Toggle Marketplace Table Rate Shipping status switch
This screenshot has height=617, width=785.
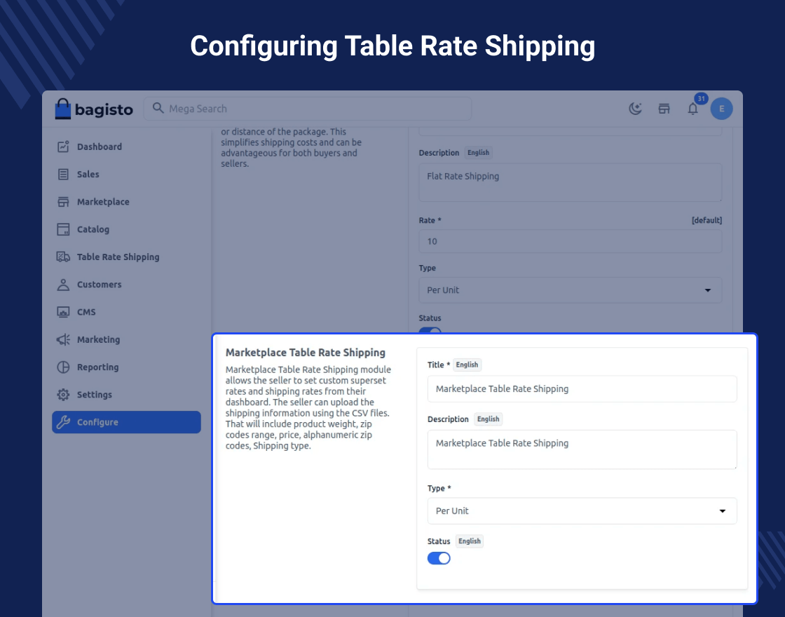(439, 558)
